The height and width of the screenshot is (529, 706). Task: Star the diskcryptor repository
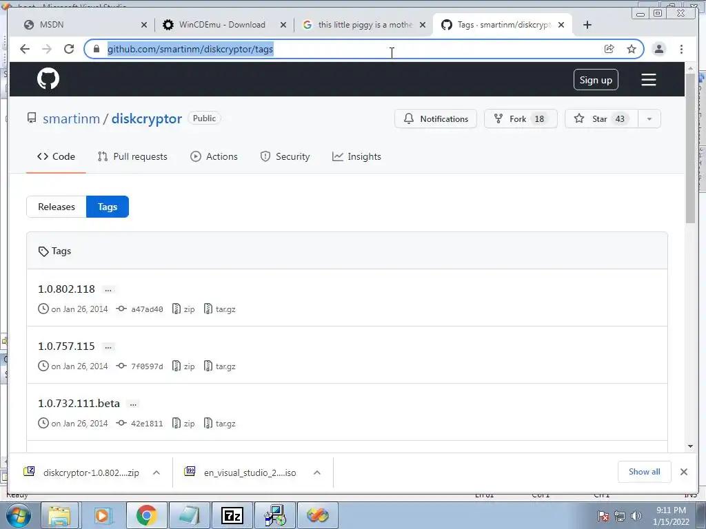[601, 118]
